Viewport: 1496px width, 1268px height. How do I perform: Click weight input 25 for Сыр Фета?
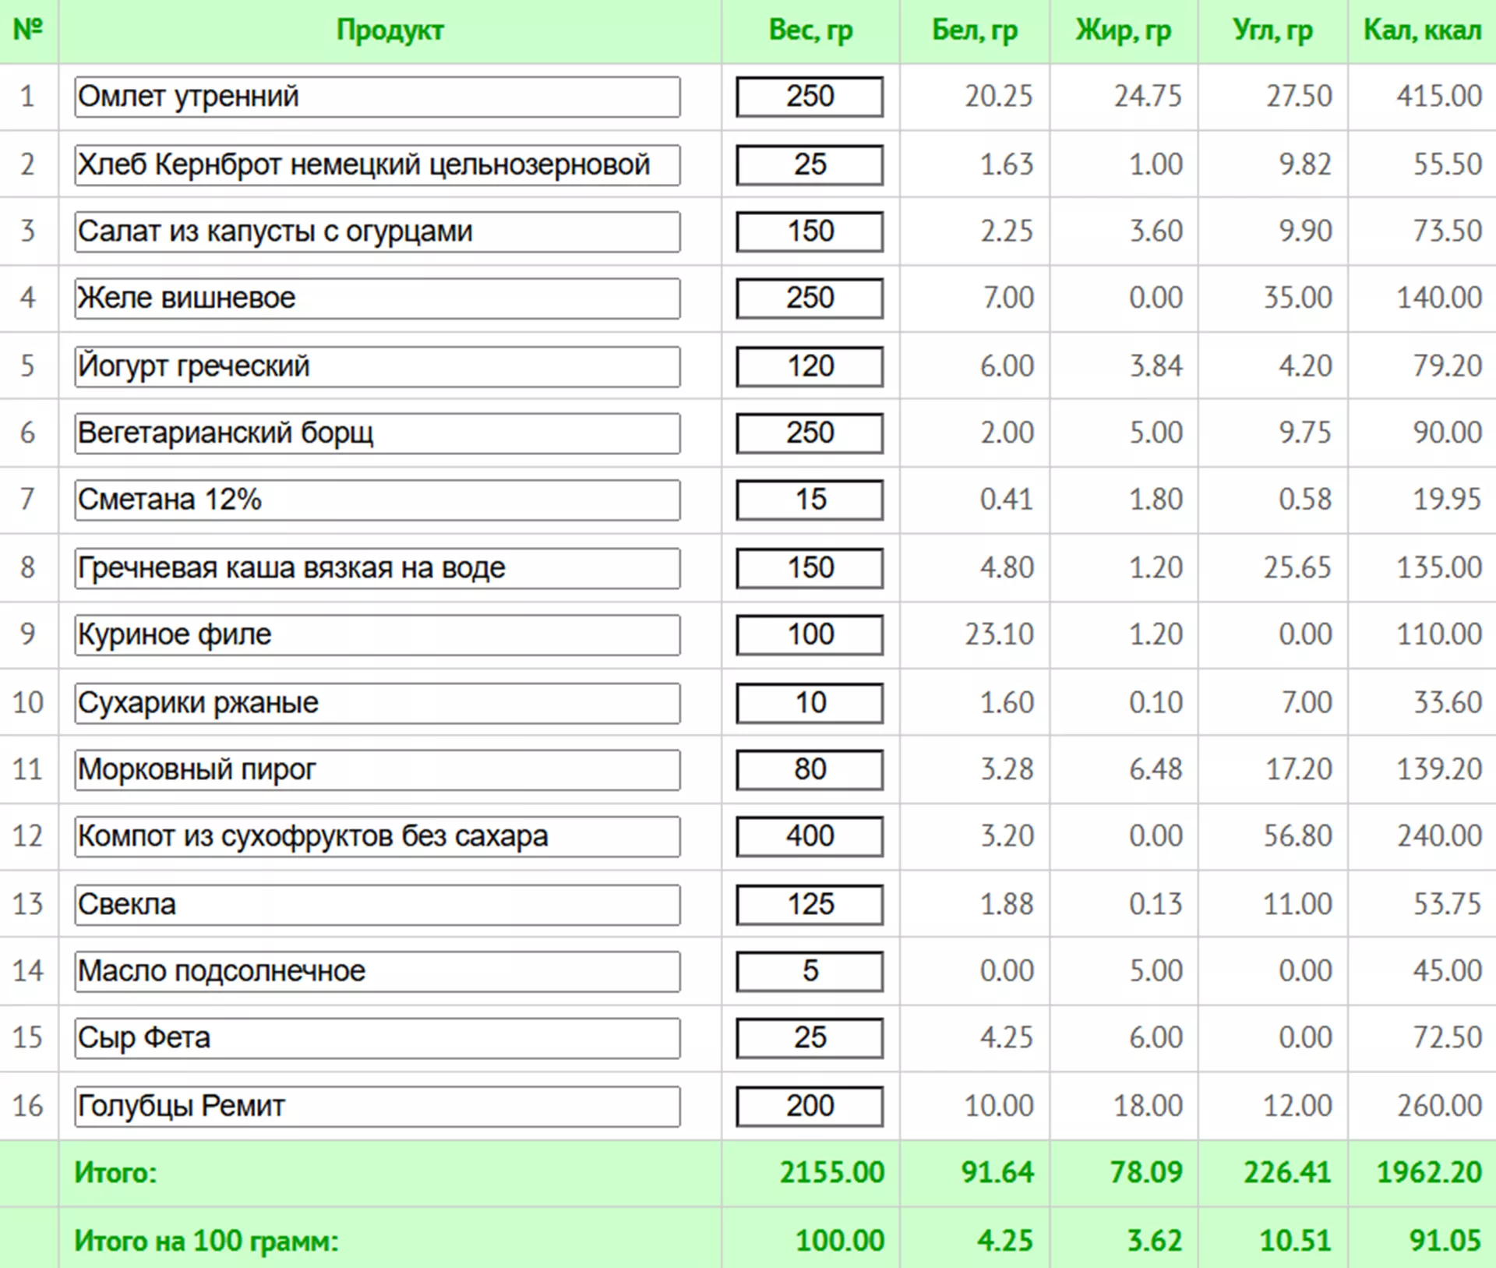(810, 1037)
